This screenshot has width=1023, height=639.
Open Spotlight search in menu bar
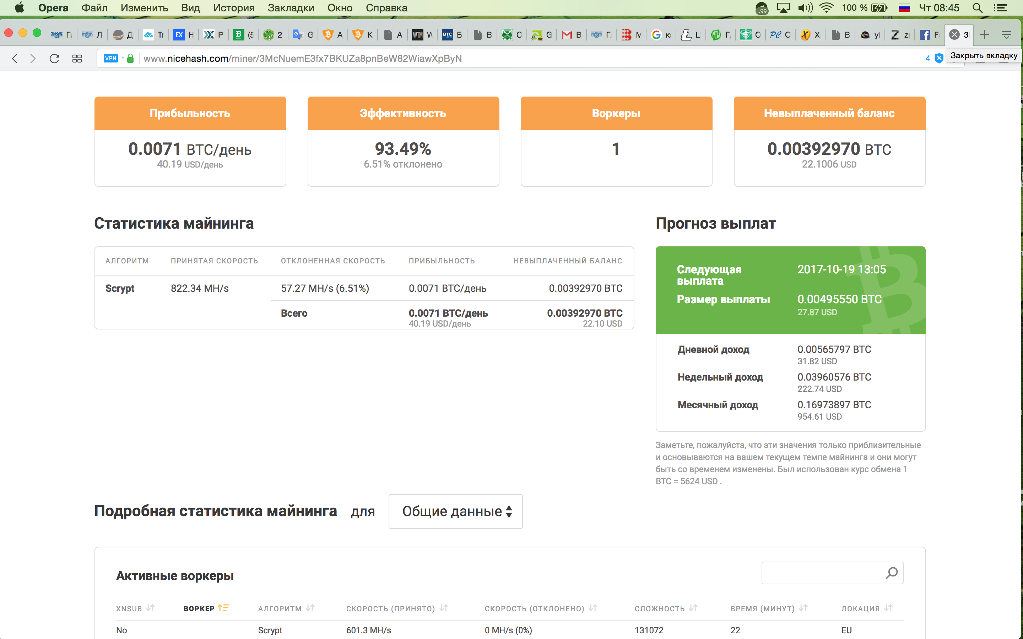pyautogui.click(x=977, y=8)
